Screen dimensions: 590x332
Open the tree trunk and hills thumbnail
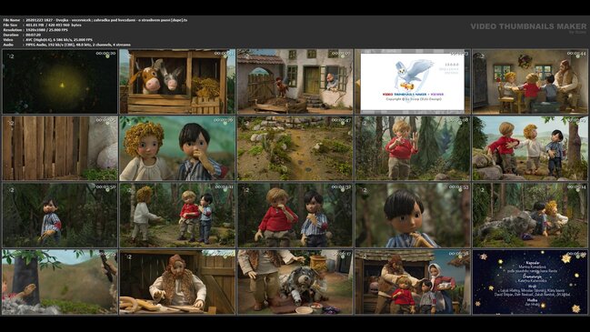pos(60,282)
